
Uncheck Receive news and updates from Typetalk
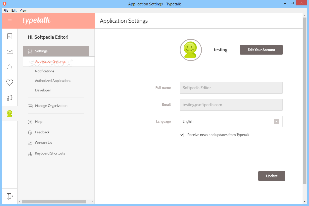tap(182, 135)
